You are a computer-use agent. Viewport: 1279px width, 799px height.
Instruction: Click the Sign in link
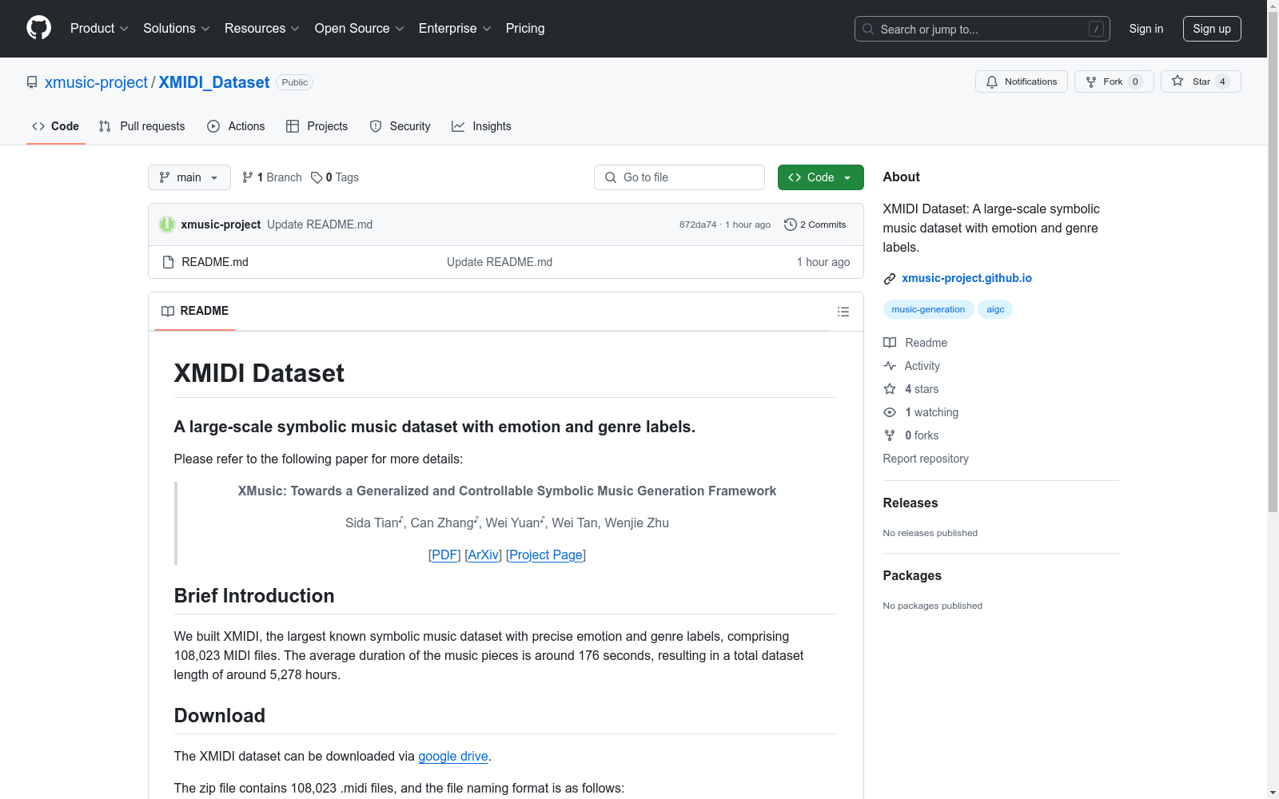pyautogui.click(x=1146, y=29)
